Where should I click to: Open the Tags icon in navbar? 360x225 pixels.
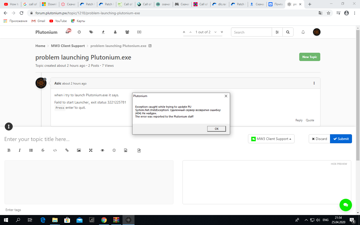[91, 32]
